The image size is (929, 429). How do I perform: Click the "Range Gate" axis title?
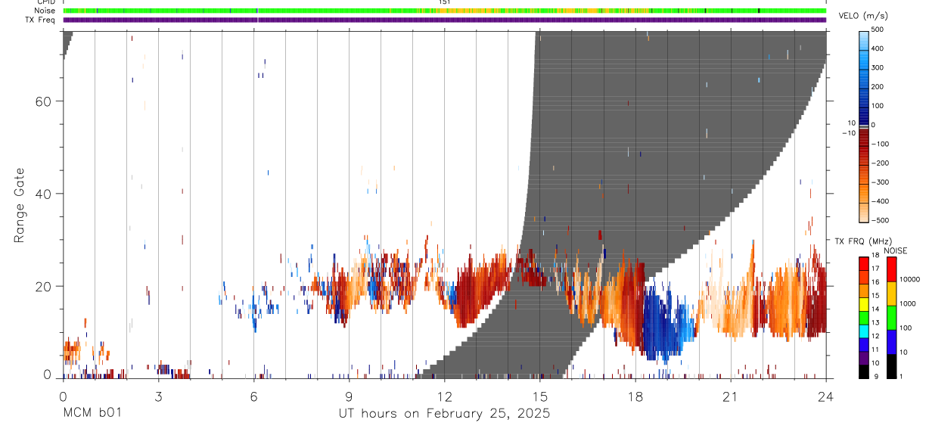click(20, 205)
